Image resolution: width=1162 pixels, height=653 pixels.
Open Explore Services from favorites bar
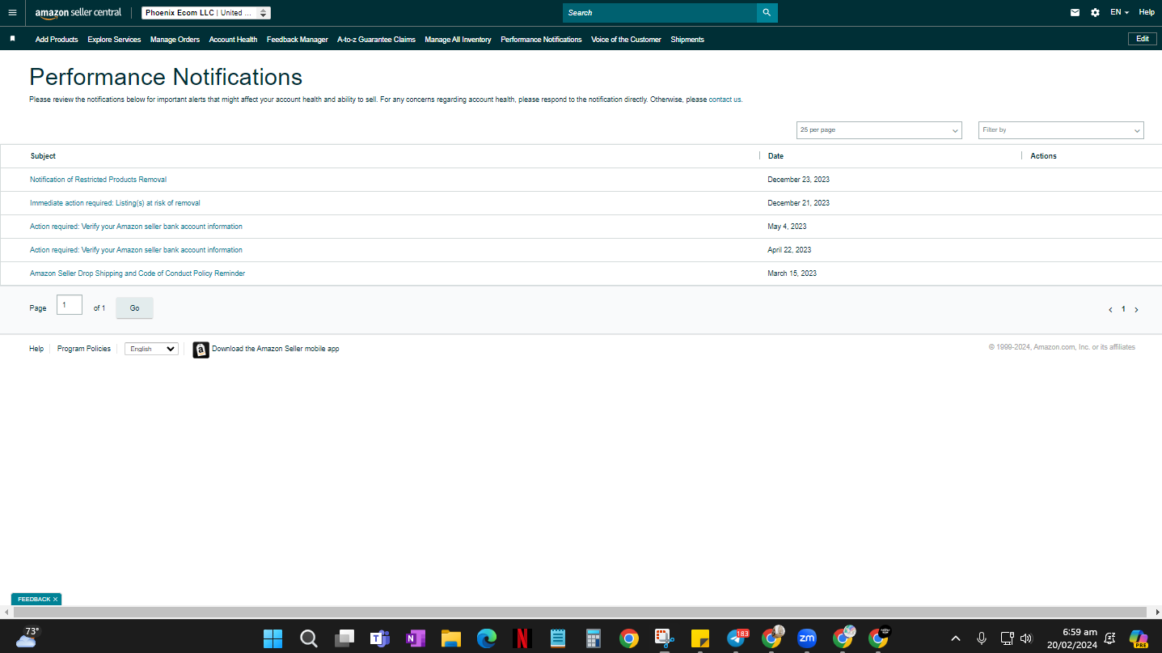114,40
